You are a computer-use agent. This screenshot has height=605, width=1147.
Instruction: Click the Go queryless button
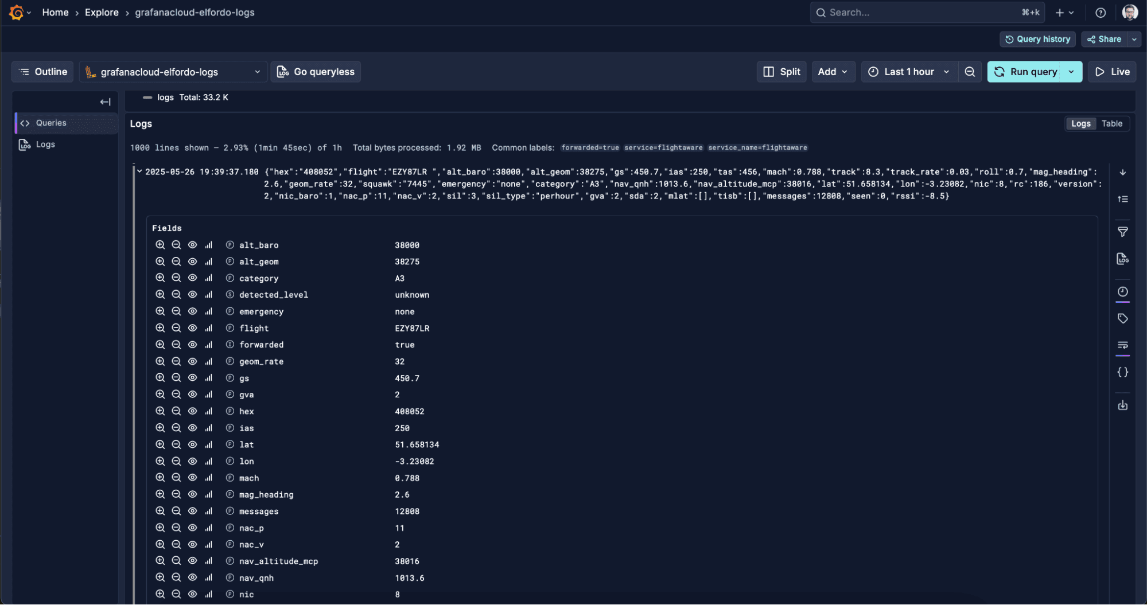pyautogui.click(x=316, y=72)
